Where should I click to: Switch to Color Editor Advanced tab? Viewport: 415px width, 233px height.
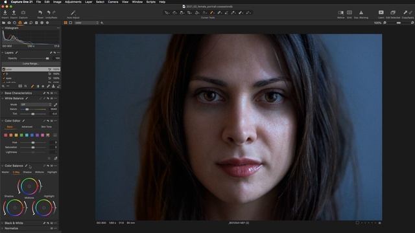(x=27, y=127)
